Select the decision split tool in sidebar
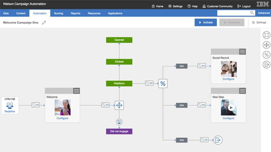This screenshot has width=271, height=152. [266, 45]
